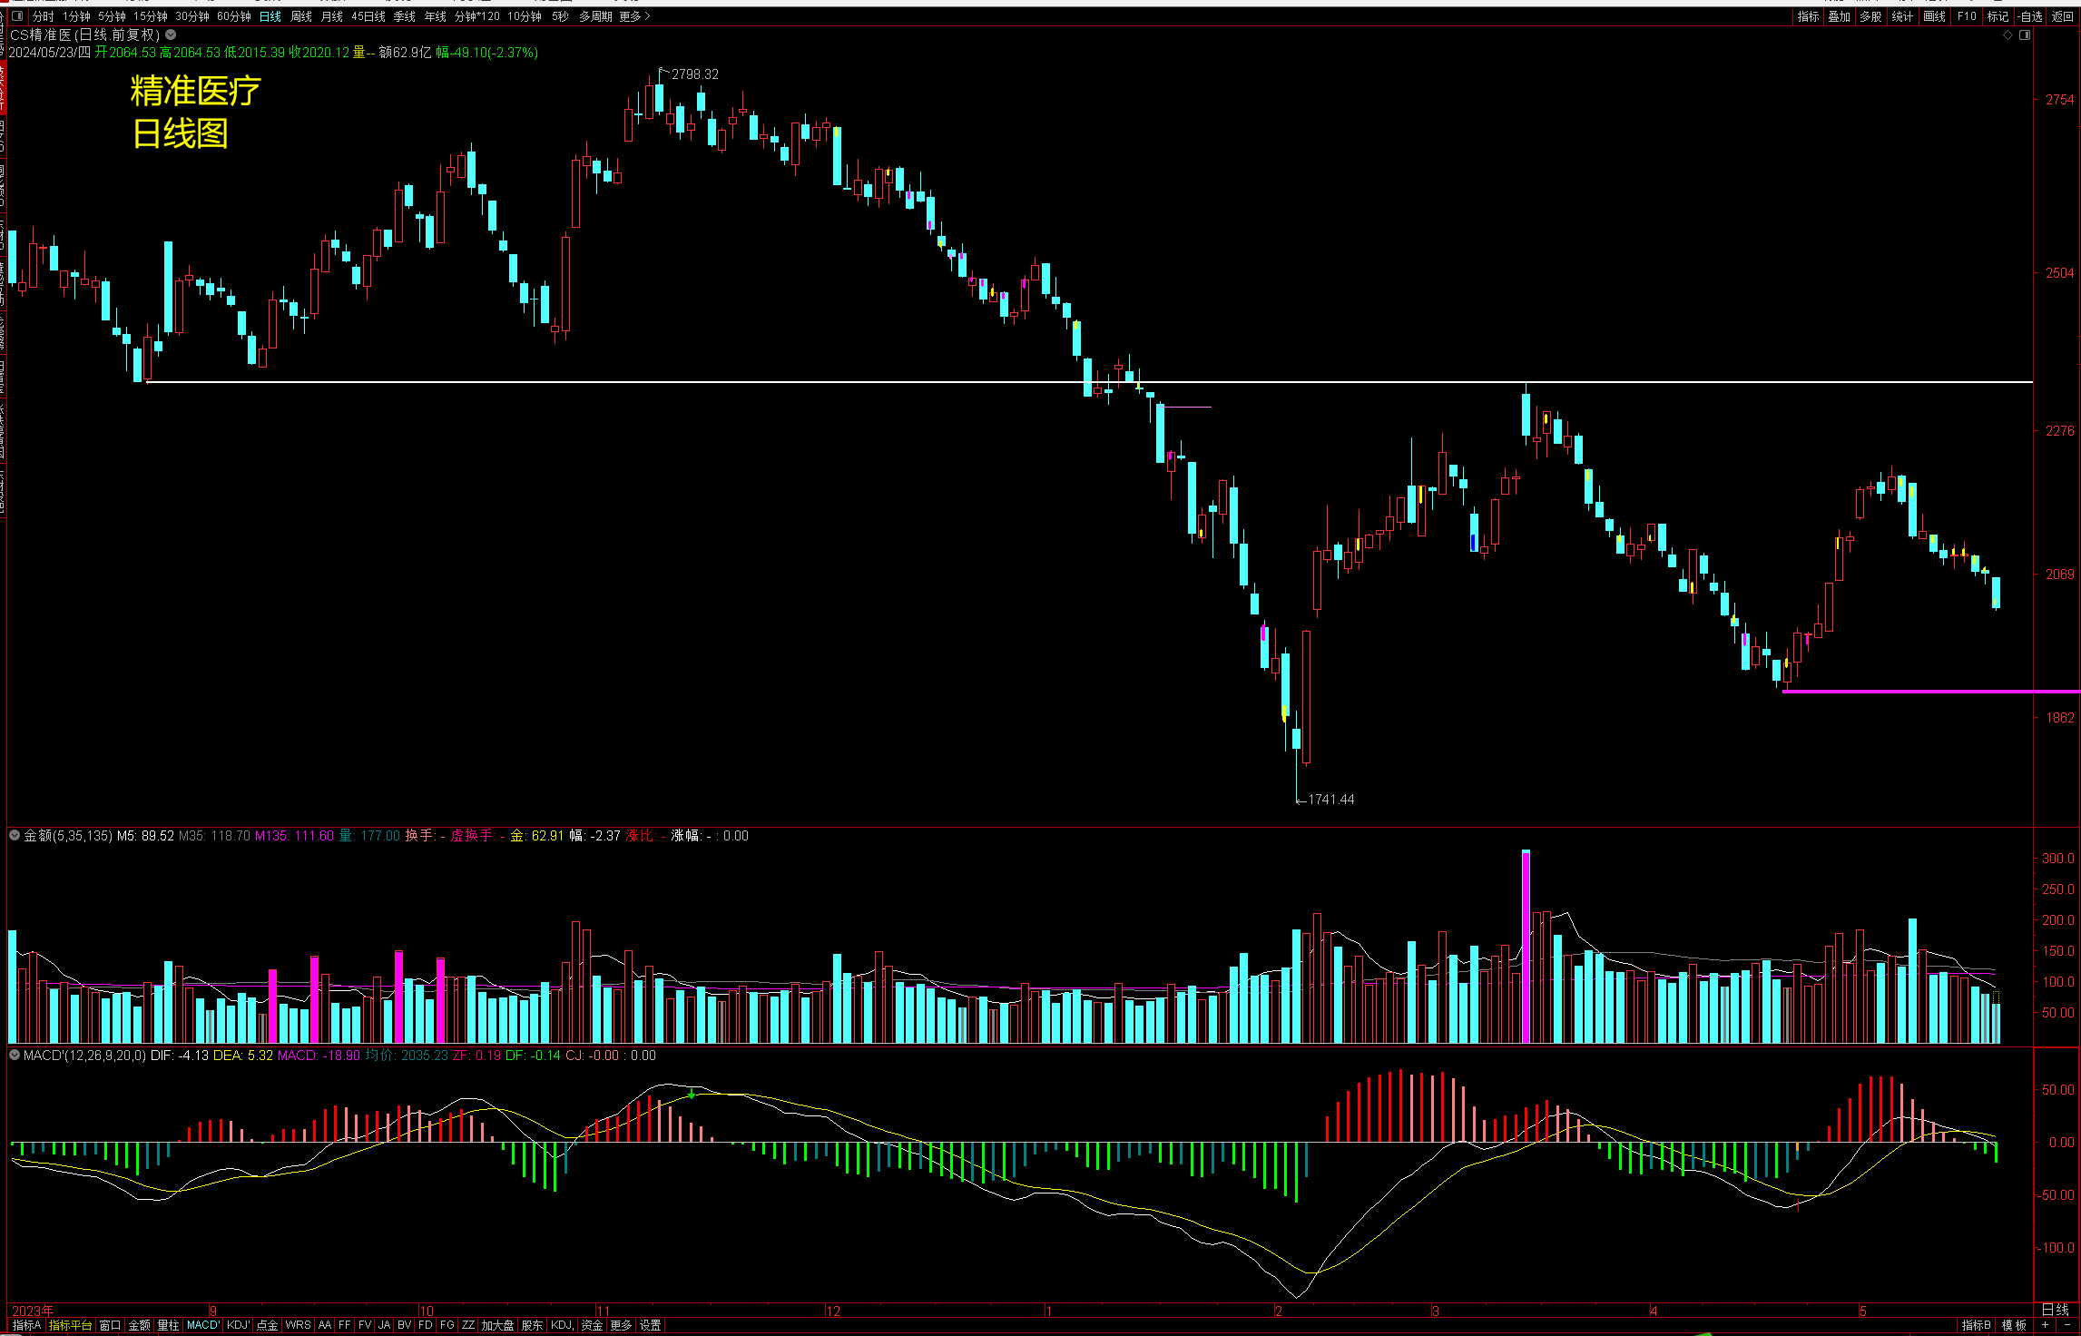The image size is (2081, 1336).
Task: Click the 窗口 window option
Action: click(110, 1325)
